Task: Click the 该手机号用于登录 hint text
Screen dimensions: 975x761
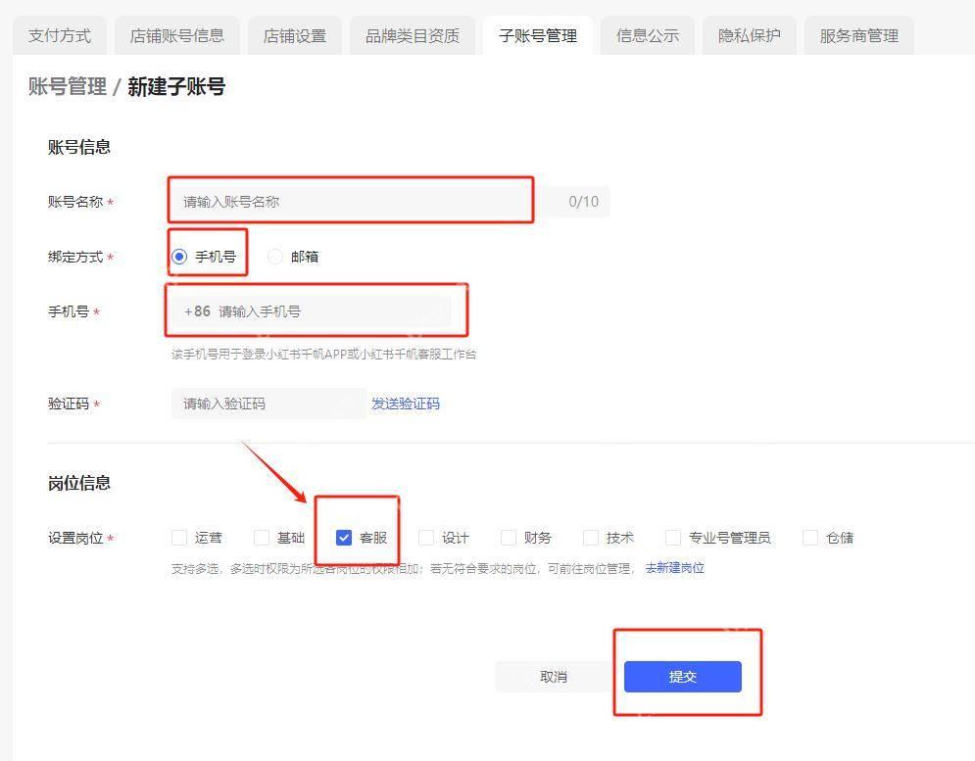Action: (324, 355)
